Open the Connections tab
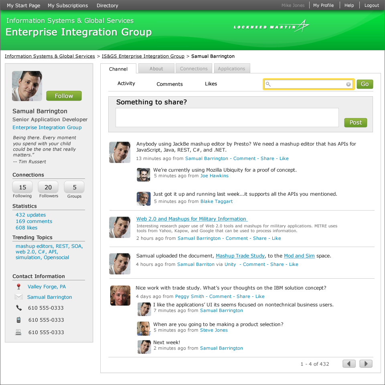 194,69
